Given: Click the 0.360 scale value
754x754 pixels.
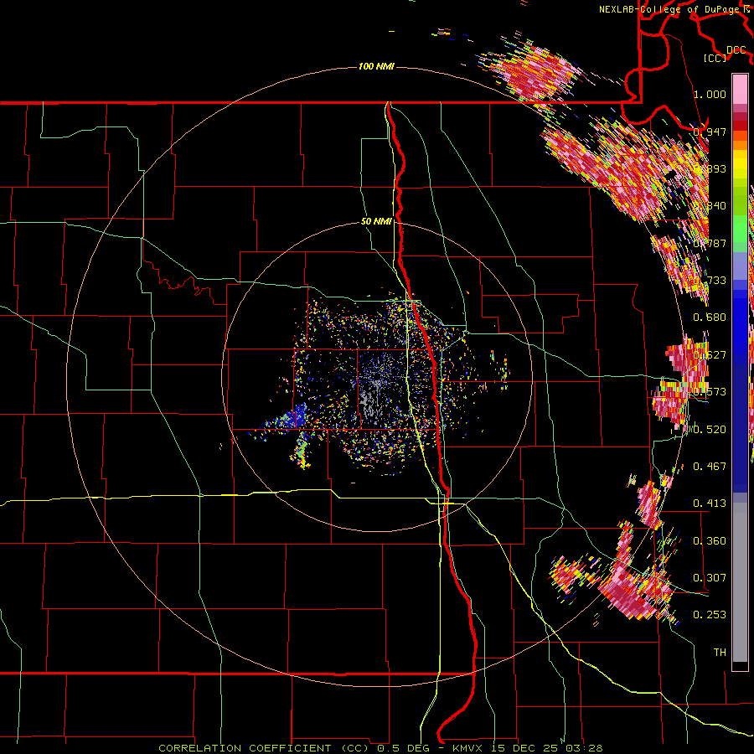Looking at the screenshot, I should point(710,541).
